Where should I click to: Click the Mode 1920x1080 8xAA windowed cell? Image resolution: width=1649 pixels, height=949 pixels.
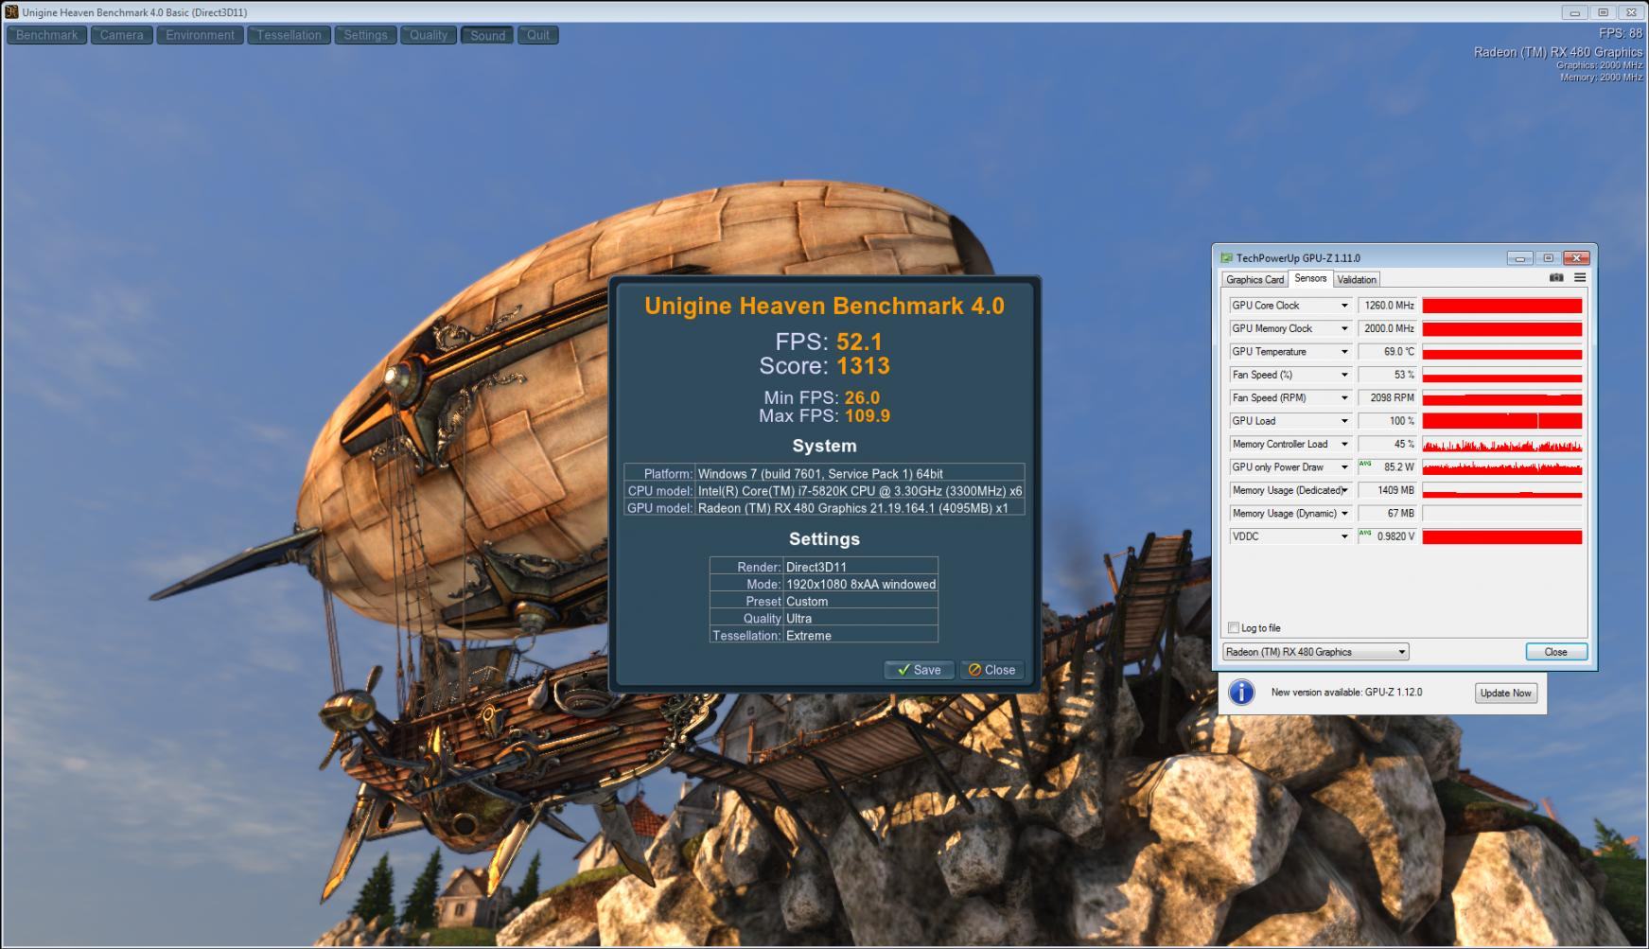pos(861,585)
